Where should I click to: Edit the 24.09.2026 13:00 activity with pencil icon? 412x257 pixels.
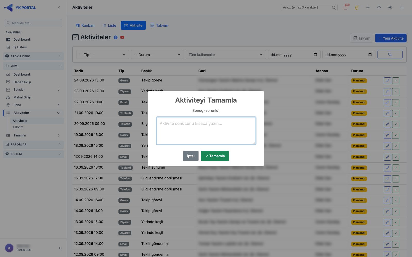[x=387, y=81]
